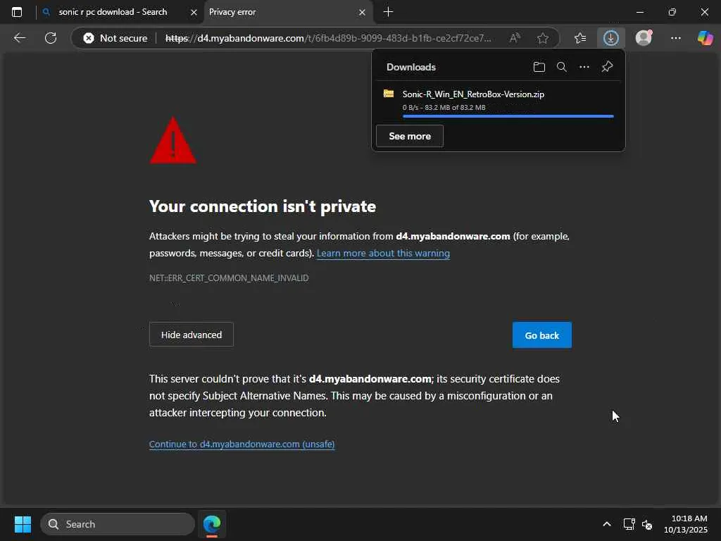
Task: Toggle the Downloads toolbar icon
Action: (x=610, y=38)
